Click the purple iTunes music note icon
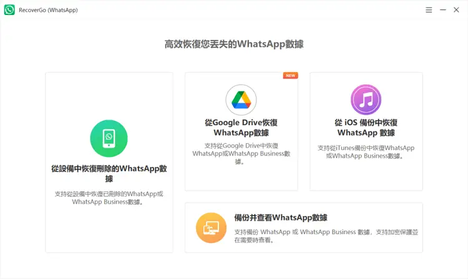The image size is (468, 279). pos(366,100)
